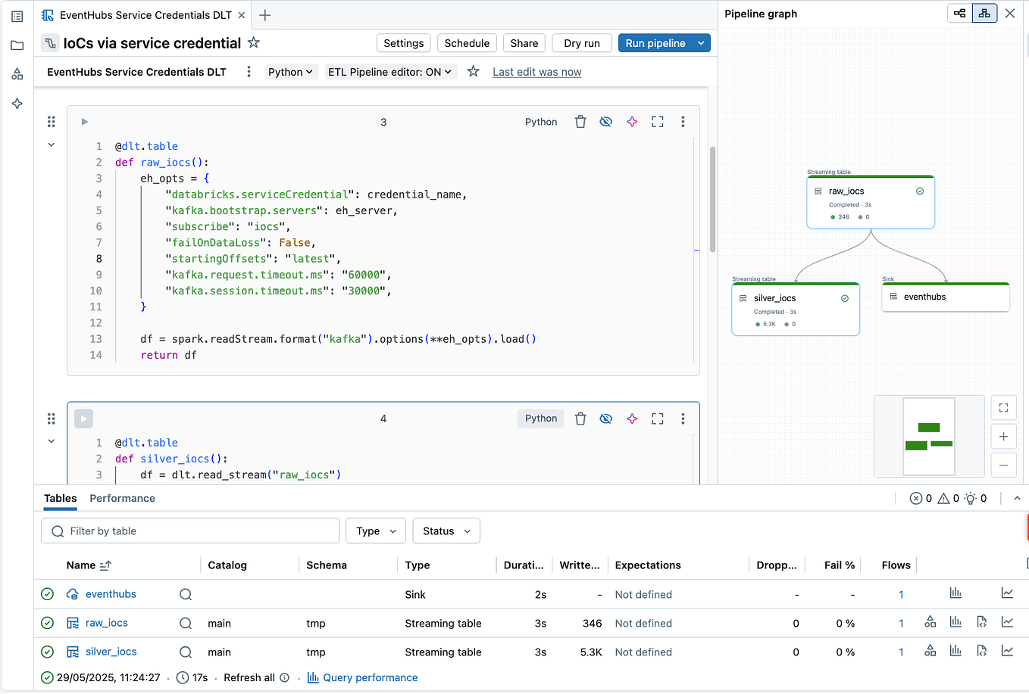Open the Python language dropdown in notebook header
1029x694 pixels.
[290, 71]
